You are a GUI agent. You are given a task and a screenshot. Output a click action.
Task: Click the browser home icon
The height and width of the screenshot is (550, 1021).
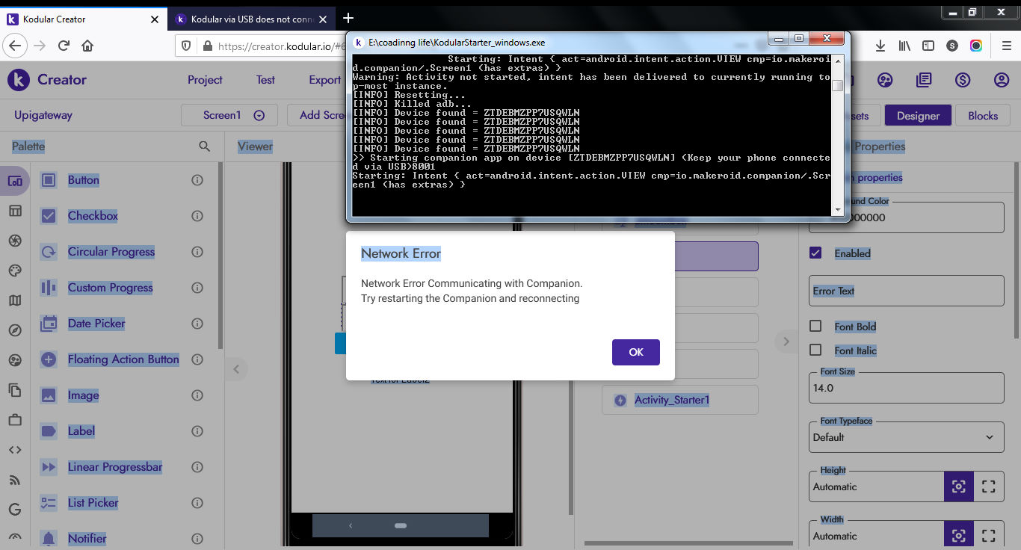87,46
